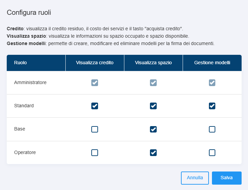The image size is (248, 190).
Task: Uncheck Visualizza spazio for Standard role
Action: [153, 106]
